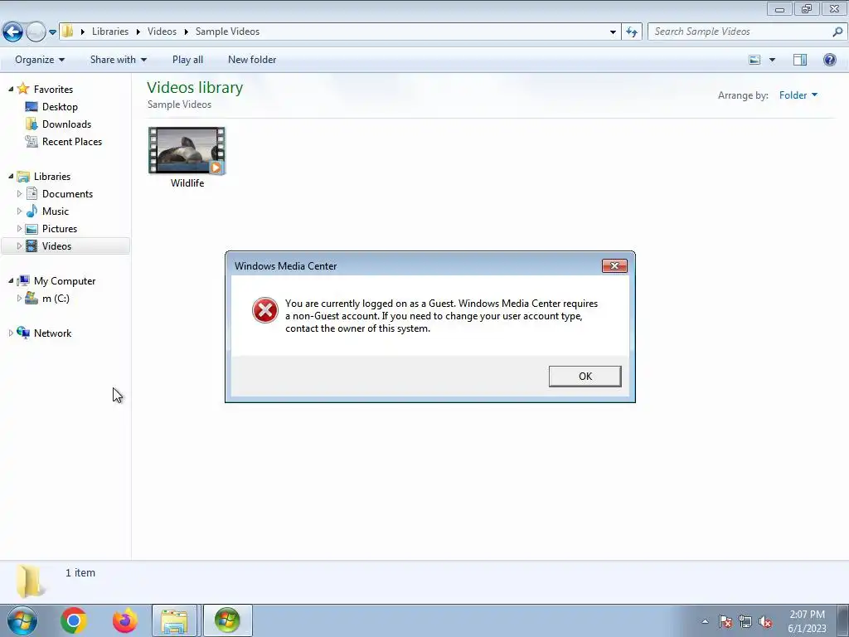Open the Organize menu
This screenshot has height=637, width=849.
tap(40, 60)
